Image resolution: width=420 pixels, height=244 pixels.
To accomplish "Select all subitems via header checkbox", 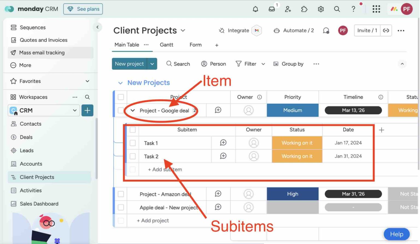I will click(133, 130).
